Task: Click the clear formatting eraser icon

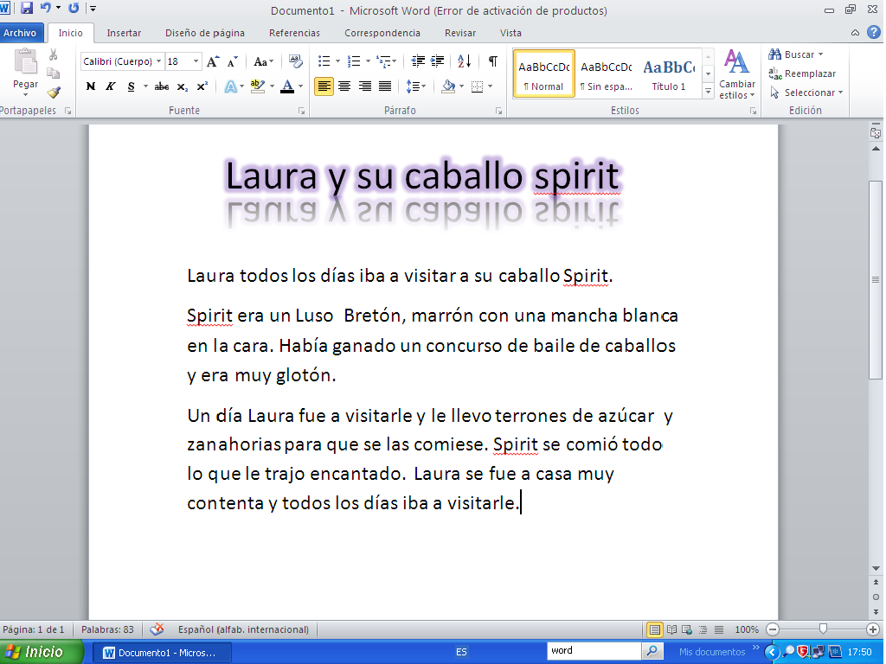Action: (296, 61)
